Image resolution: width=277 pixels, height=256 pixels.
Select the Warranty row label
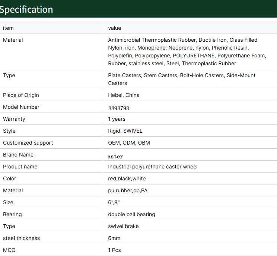[x=14, y=119]
